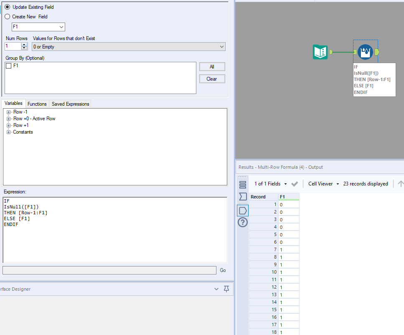This screenshot has width=404, height=335.
Task: Select the results output anchor icon
Action: coord(243,211)
